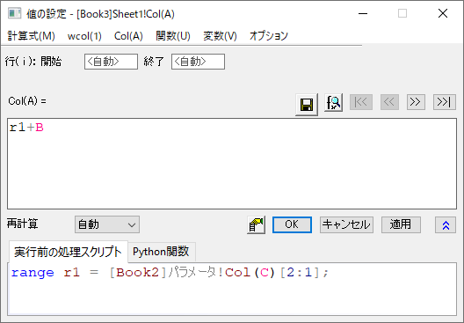The height and width of the screenshot is (323, 464).
Task: Open the オプション menu
Action: tap(269, 36)
